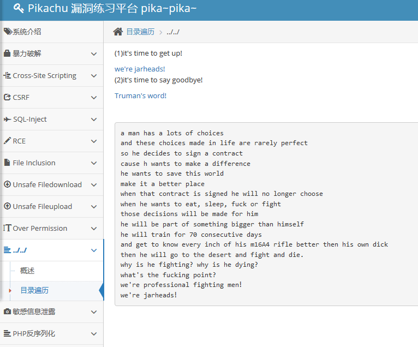Screen dimensions: 418x347
Task: Click the line "we're professional fighting men!"
Action: [181, 285]
